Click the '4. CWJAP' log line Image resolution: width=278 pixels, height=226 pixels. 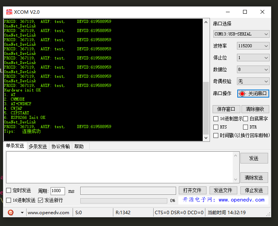[13, 108]
